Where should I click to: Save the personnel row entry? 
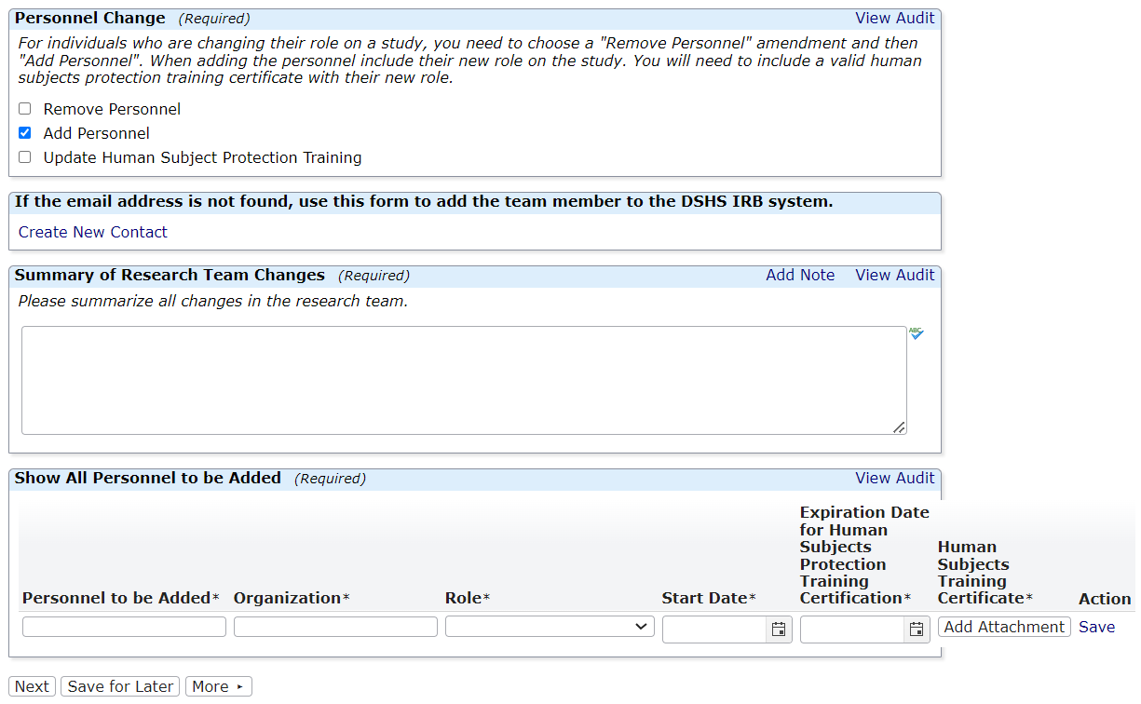click(x=1096, y=627)
